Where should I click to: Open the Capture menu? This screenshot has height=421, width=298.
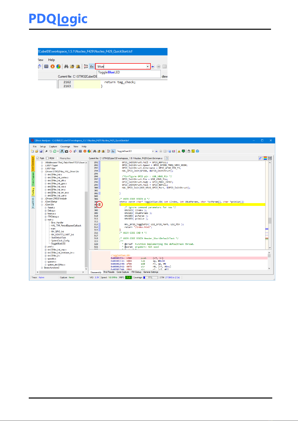[53, 147]
